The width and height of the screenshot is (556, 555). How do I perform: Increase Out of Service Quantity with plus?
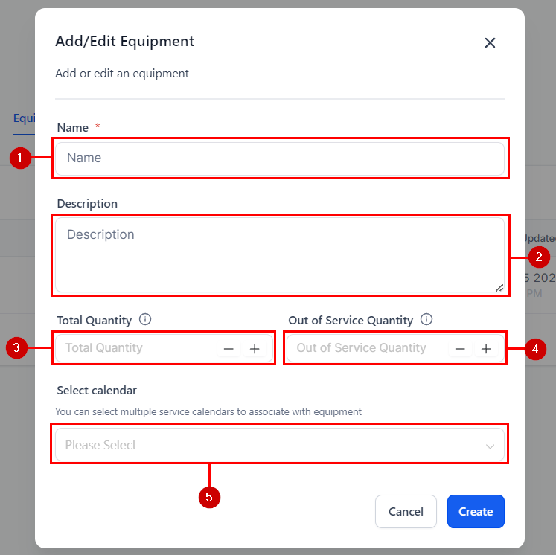pos(486,348)
